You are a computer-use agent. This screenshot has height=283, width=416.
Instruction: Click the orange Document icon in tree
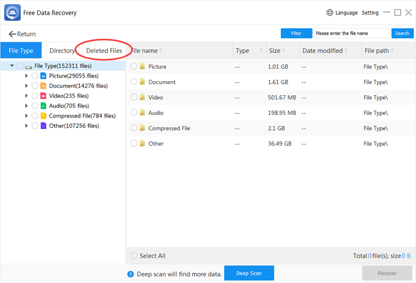(44, 86)
